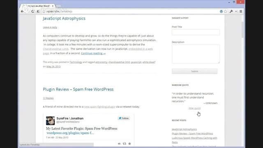The image size is (263, 148).
Task: Go back with the browser back arrow
Action: pos(22,12)
